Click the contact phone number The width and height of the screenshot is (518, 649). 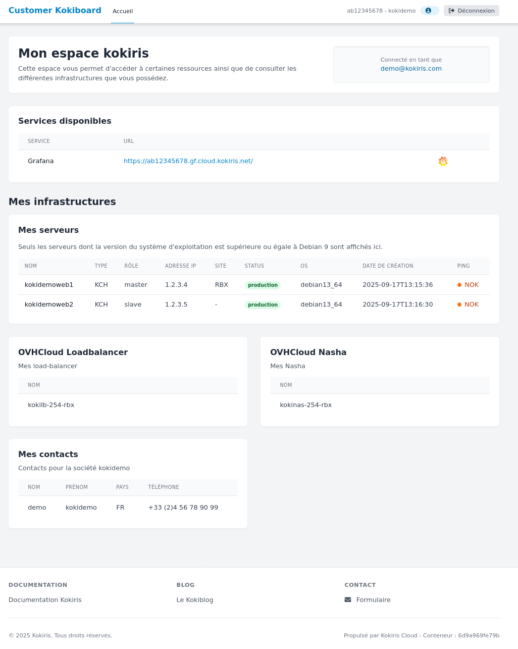pos(183,508)
